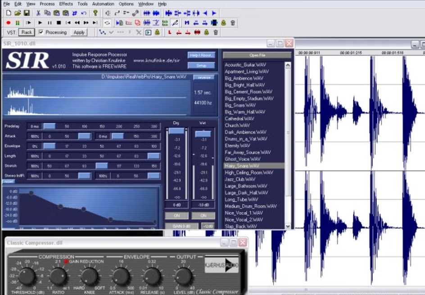Cut the selection with the scissors icon

pos(38,13)
